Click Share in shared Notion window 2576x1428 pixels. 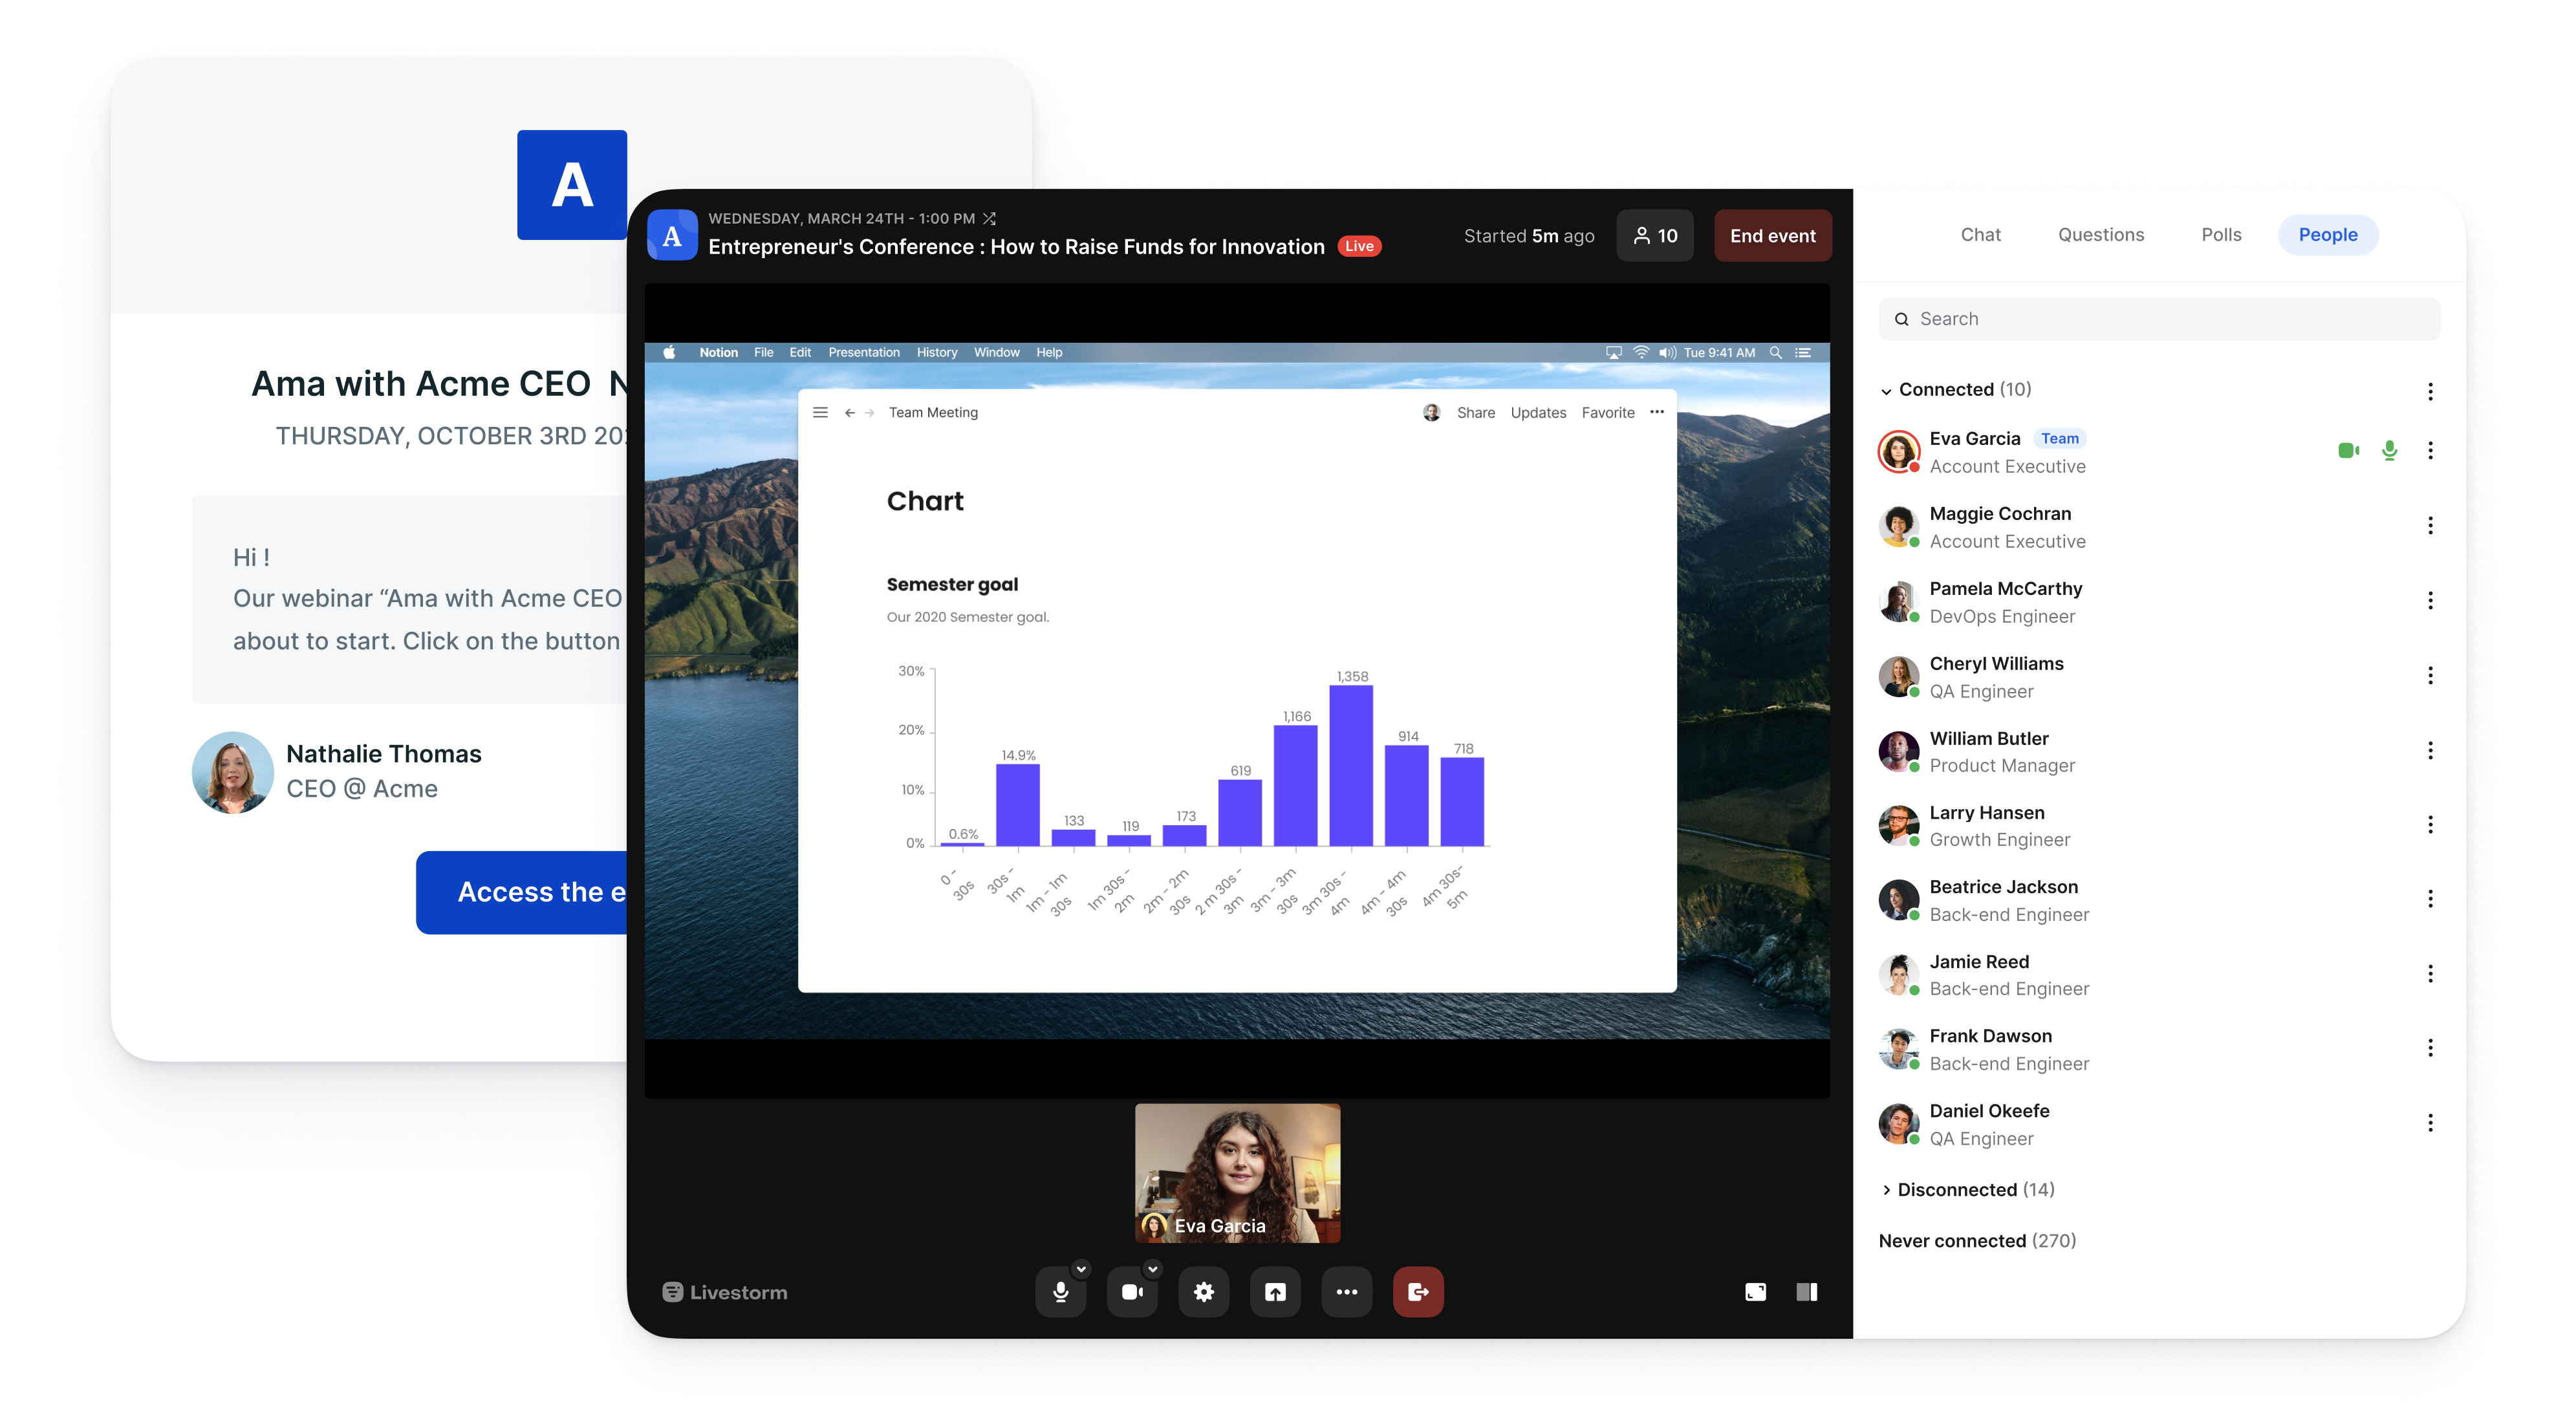tap(1475, 412)
